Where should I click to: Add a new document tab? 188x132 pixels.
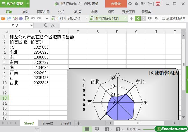click(131, 19)
